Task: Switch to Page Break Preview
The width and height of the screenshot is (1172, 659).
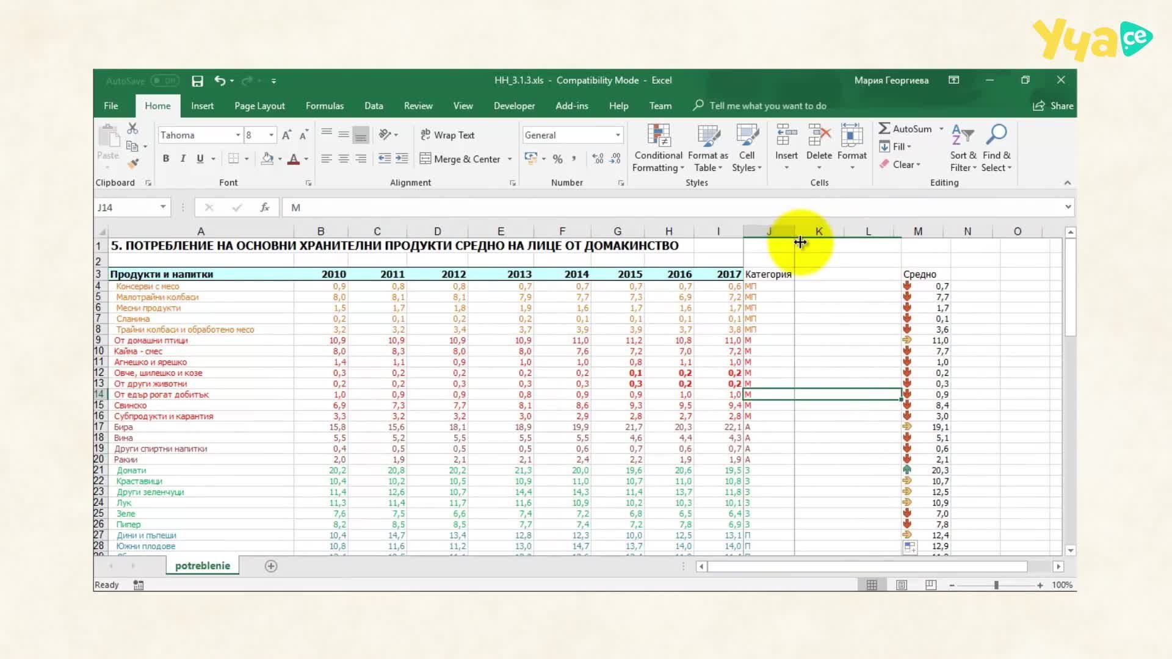Action: (x=930, y=585)
